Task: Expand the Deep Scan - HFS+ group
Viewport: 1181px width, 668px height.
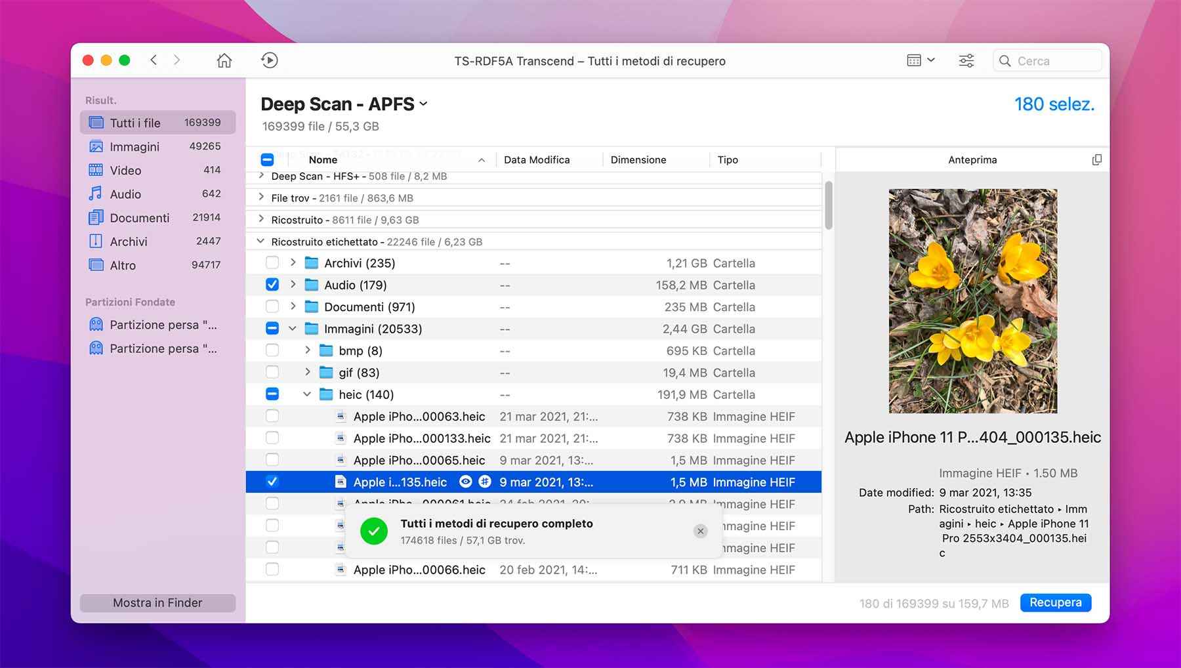Action: coord(261,176)
